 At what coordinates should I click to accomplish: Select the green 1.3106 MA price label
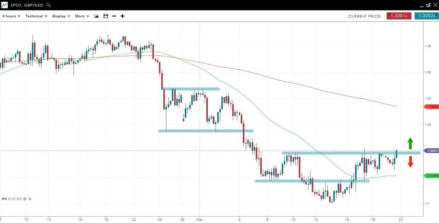pyautogui.click(x=432, y=176)
